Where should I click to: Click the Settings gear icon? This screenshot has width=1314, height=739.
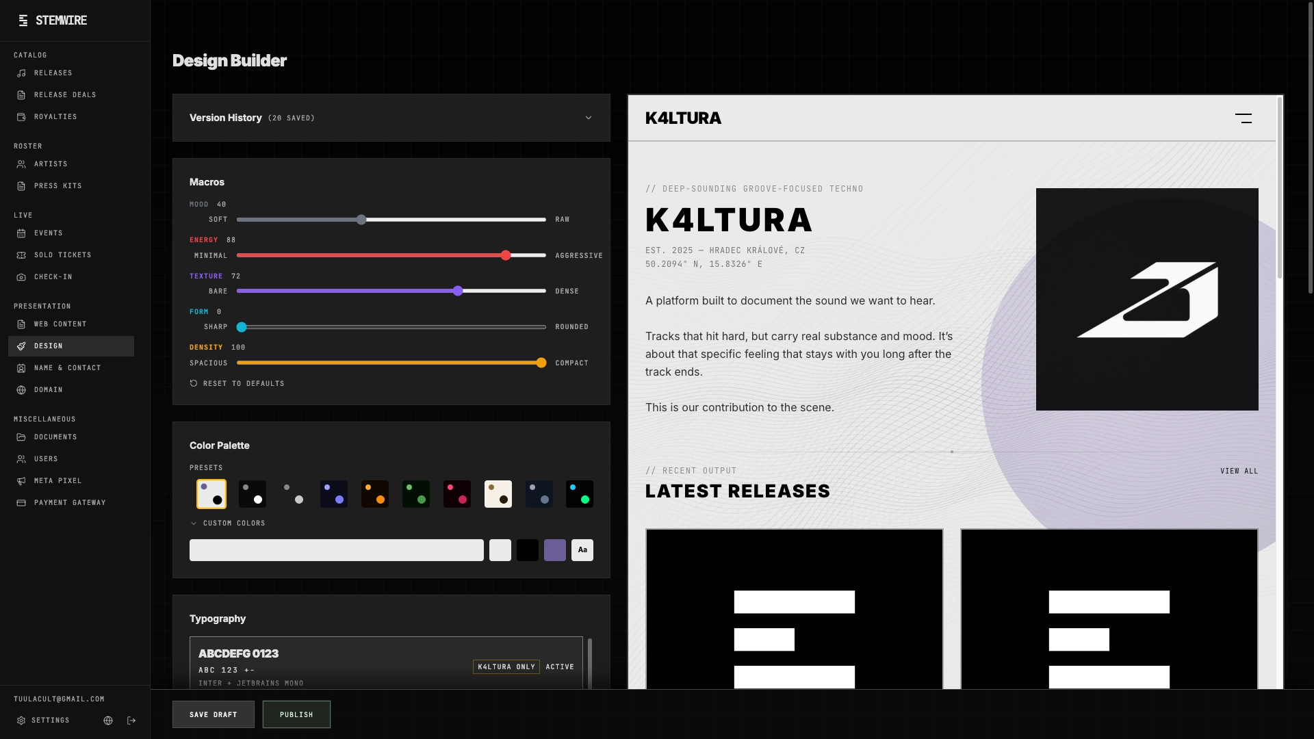[21, 721]
